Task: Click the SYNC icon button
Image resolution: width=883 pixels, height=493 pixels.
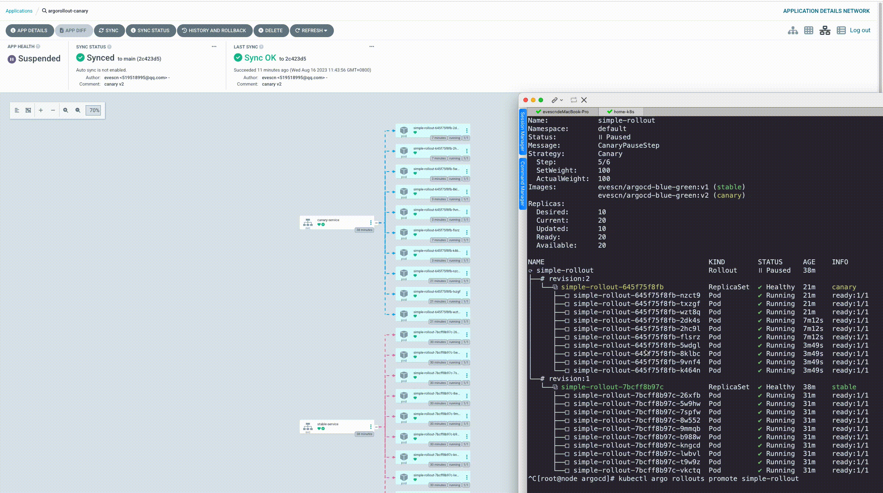Action: coord(108,30)
